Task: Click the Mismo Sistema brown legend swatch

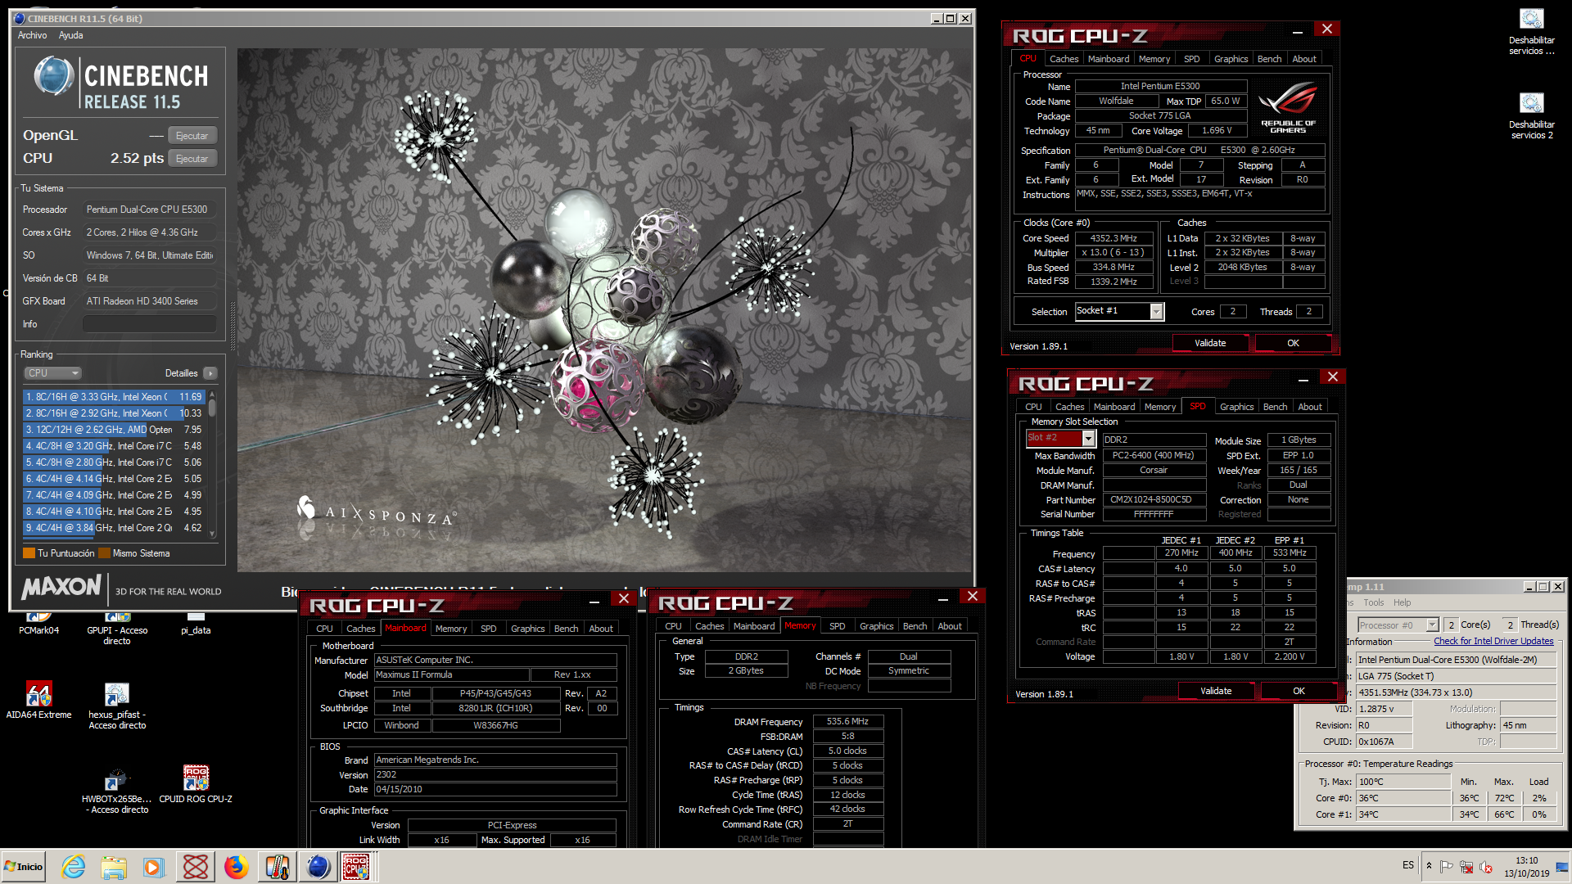Action: click(104, 553)
